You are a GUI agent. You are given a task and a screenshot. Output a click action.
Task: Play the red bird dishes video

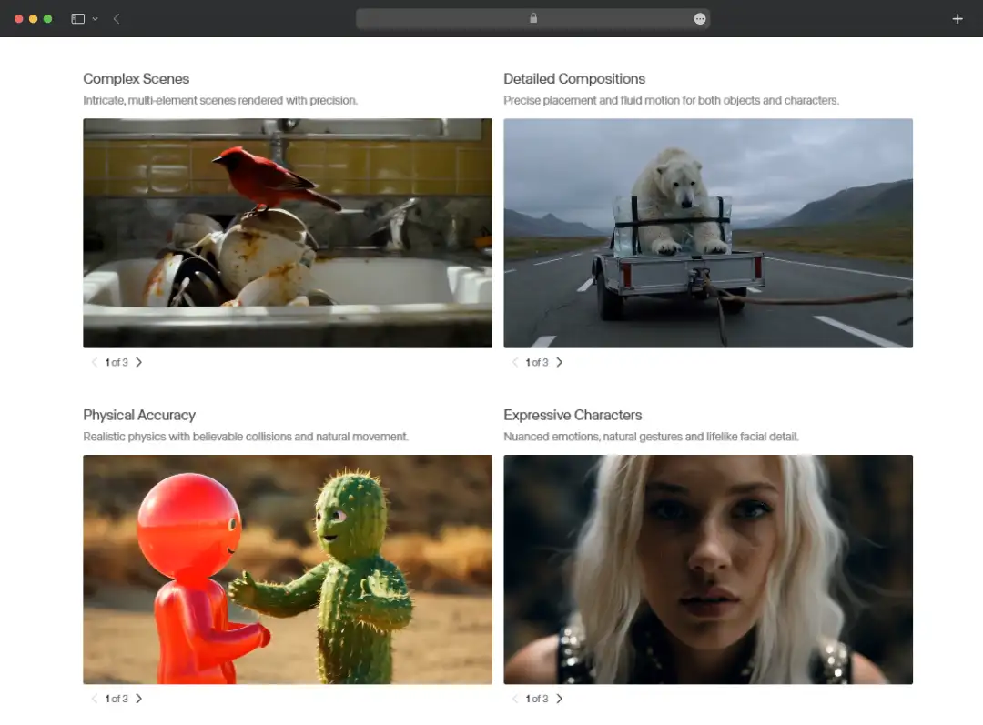click(288, 232)
